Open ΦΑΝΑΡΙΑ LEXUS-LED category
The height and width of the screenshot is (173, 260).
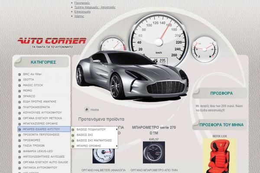click(38, 151)
